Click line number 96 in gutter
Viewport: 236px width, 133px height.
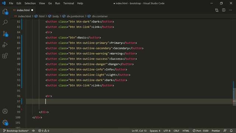pyautogui.click(x=18, y=96)
